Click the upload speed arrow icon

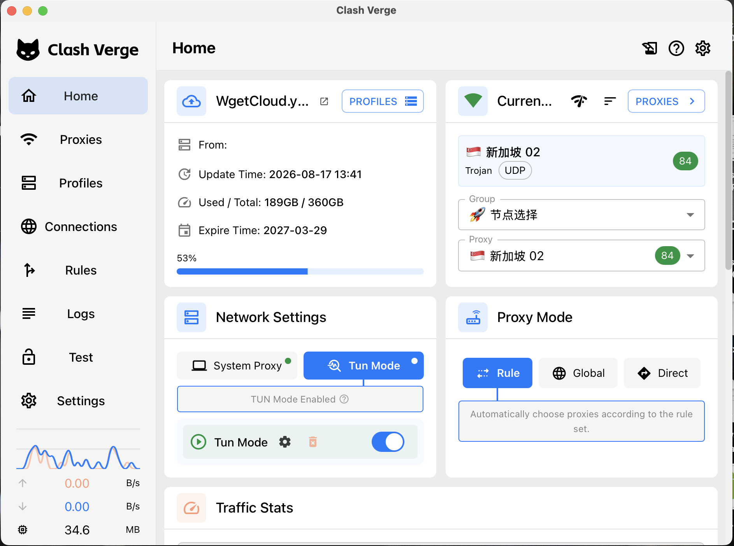23,483
